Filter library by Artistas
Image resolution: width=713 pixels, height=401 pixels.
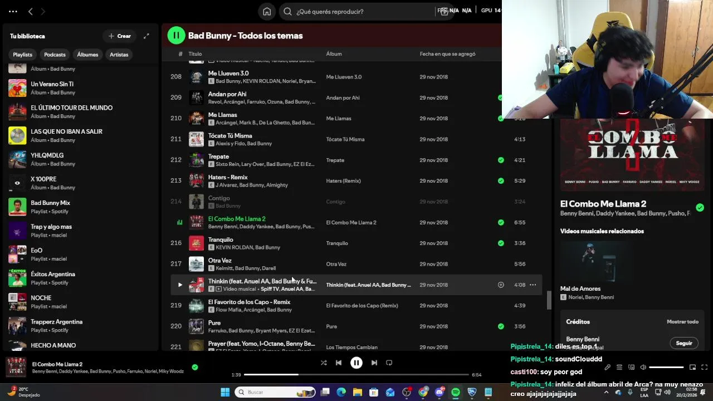pyautogui.click(x=119, y=55)
